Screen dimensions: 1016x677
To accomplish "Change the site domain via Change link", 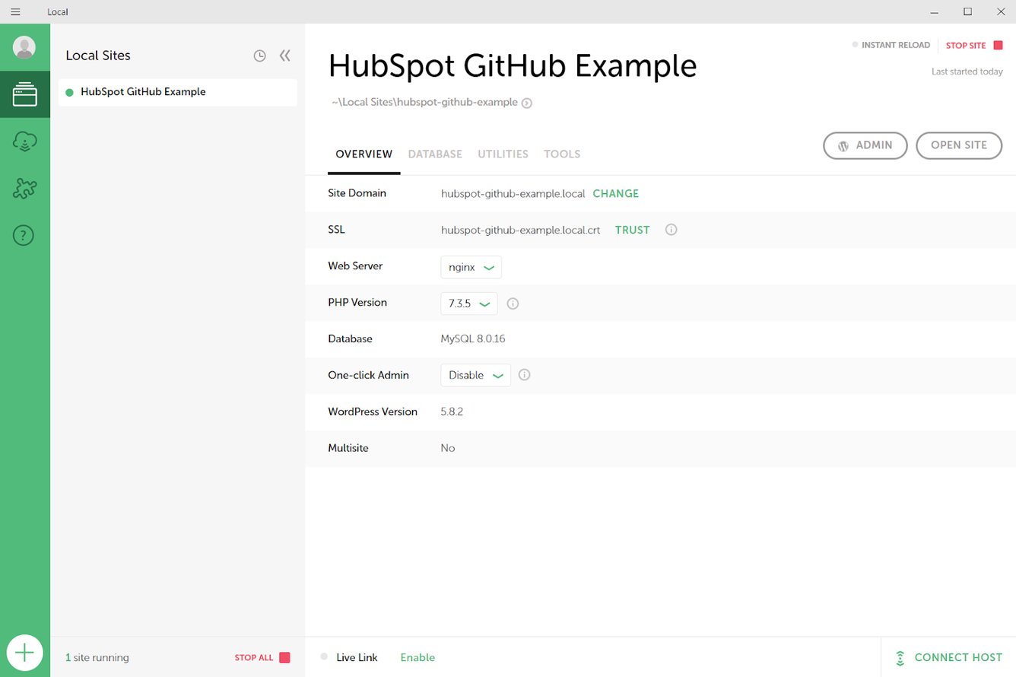I will point(615,193).
